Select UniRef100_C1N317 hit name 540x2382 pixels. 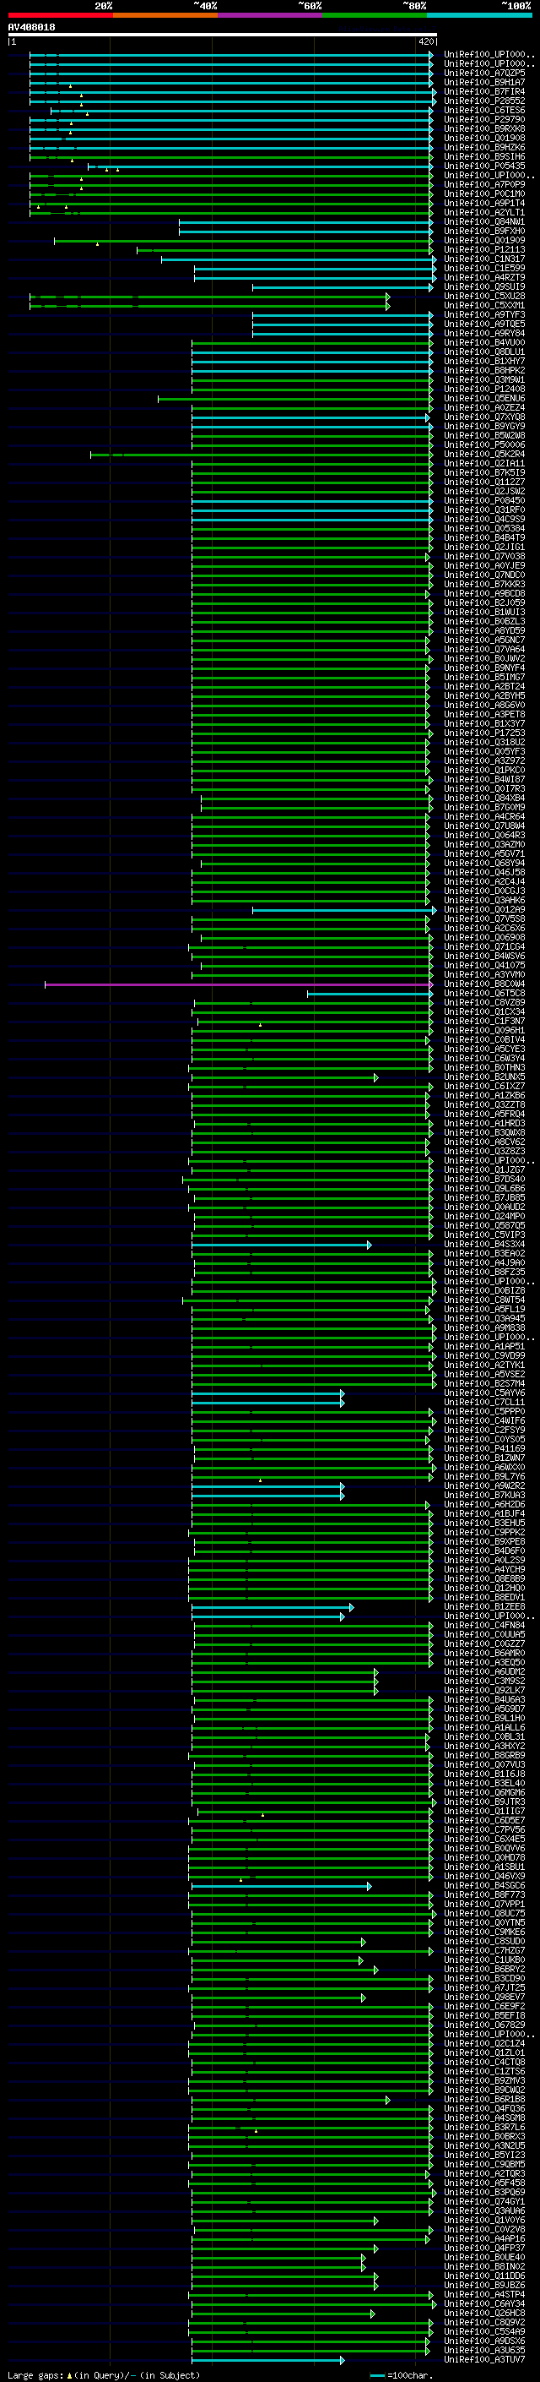pos(483,259)
